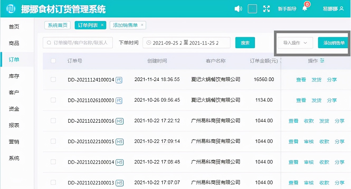Screen dimensions: 351x189
Task: Click the notification badge showing 0
Action: pyautogui.click(x=307, y=5)
